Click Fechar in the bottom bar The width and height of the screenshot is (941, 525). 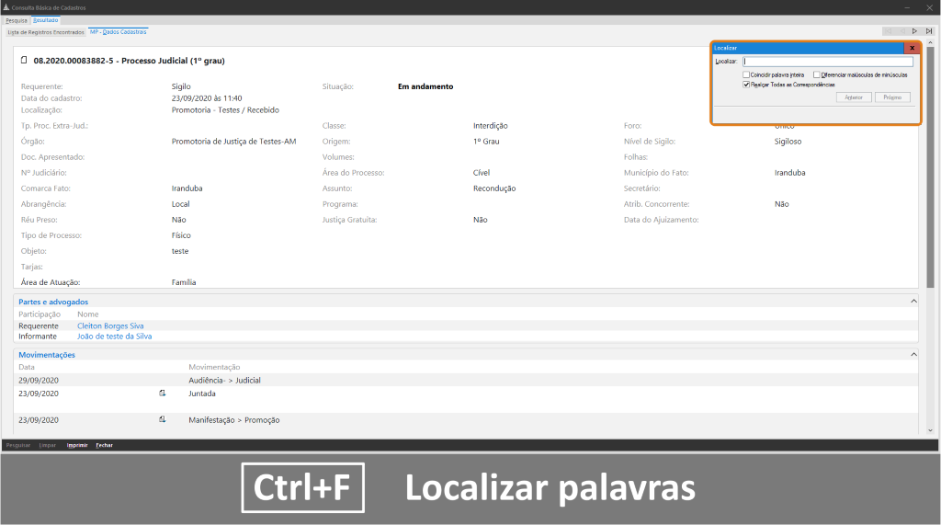point(105,445)
